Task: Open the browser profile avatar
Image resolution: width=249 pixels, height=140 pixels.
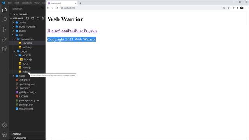Action: [x=242, y=8]
